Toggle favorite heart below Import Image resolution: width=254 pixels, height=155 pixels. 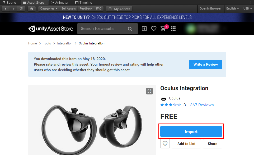tap(165, 144)
